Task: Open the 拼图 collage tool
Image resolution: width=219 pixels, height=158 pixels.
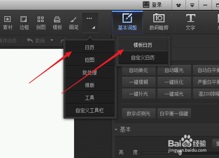Action: pos(41,23)
